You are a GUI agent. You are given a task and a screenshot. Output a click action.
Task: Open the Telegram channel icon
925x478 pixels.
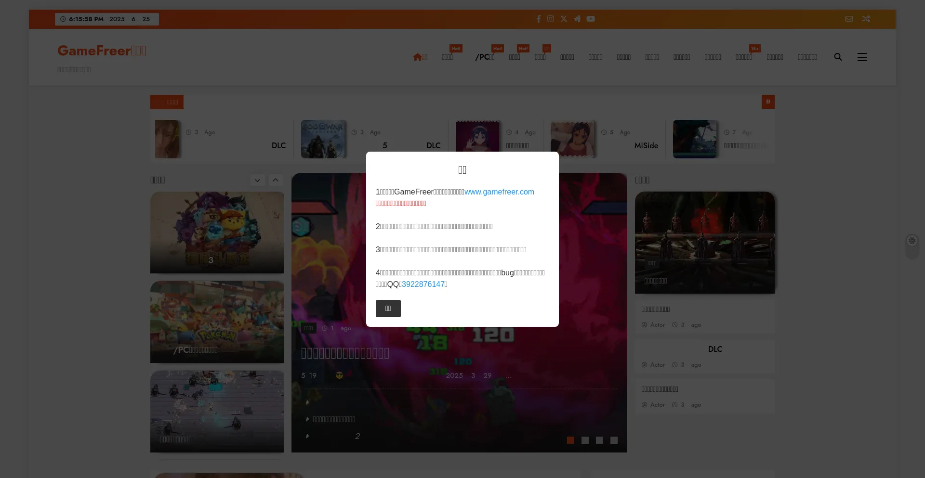click(577, 19)
